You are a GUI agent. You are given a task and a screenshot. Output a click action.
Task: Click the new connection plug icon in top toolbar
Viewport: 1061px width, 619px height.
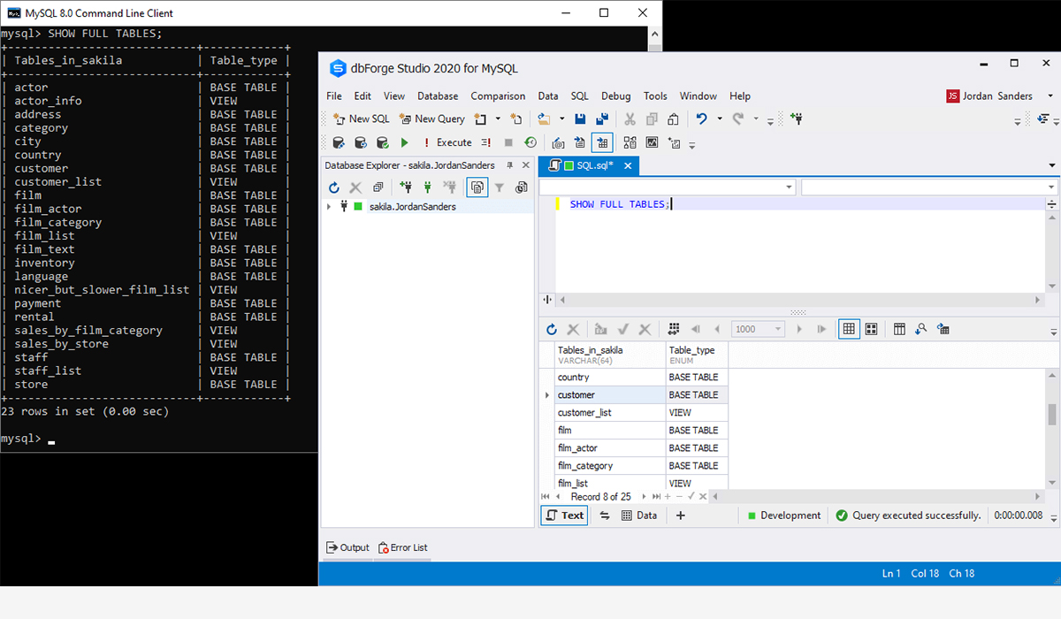(x=797, y=118)
